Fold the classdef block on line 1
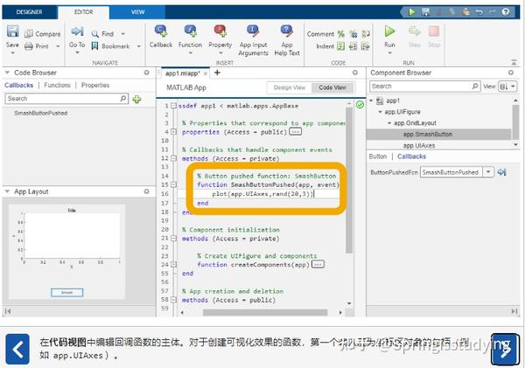525x368 pixels. coord(173,106)
